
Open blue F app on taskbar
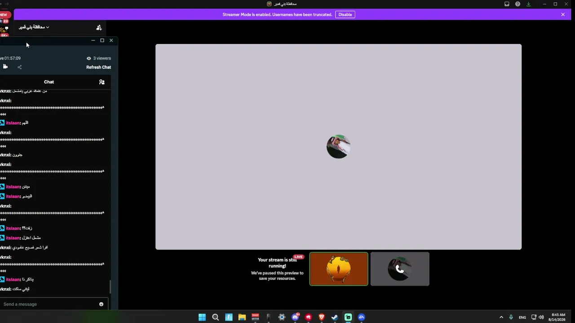click(229, 317)
